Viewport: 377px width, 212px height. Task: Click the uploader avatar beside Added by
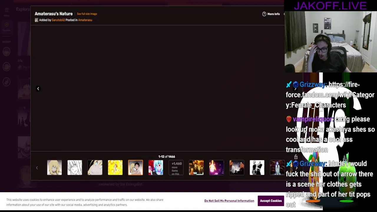point(37,20)
